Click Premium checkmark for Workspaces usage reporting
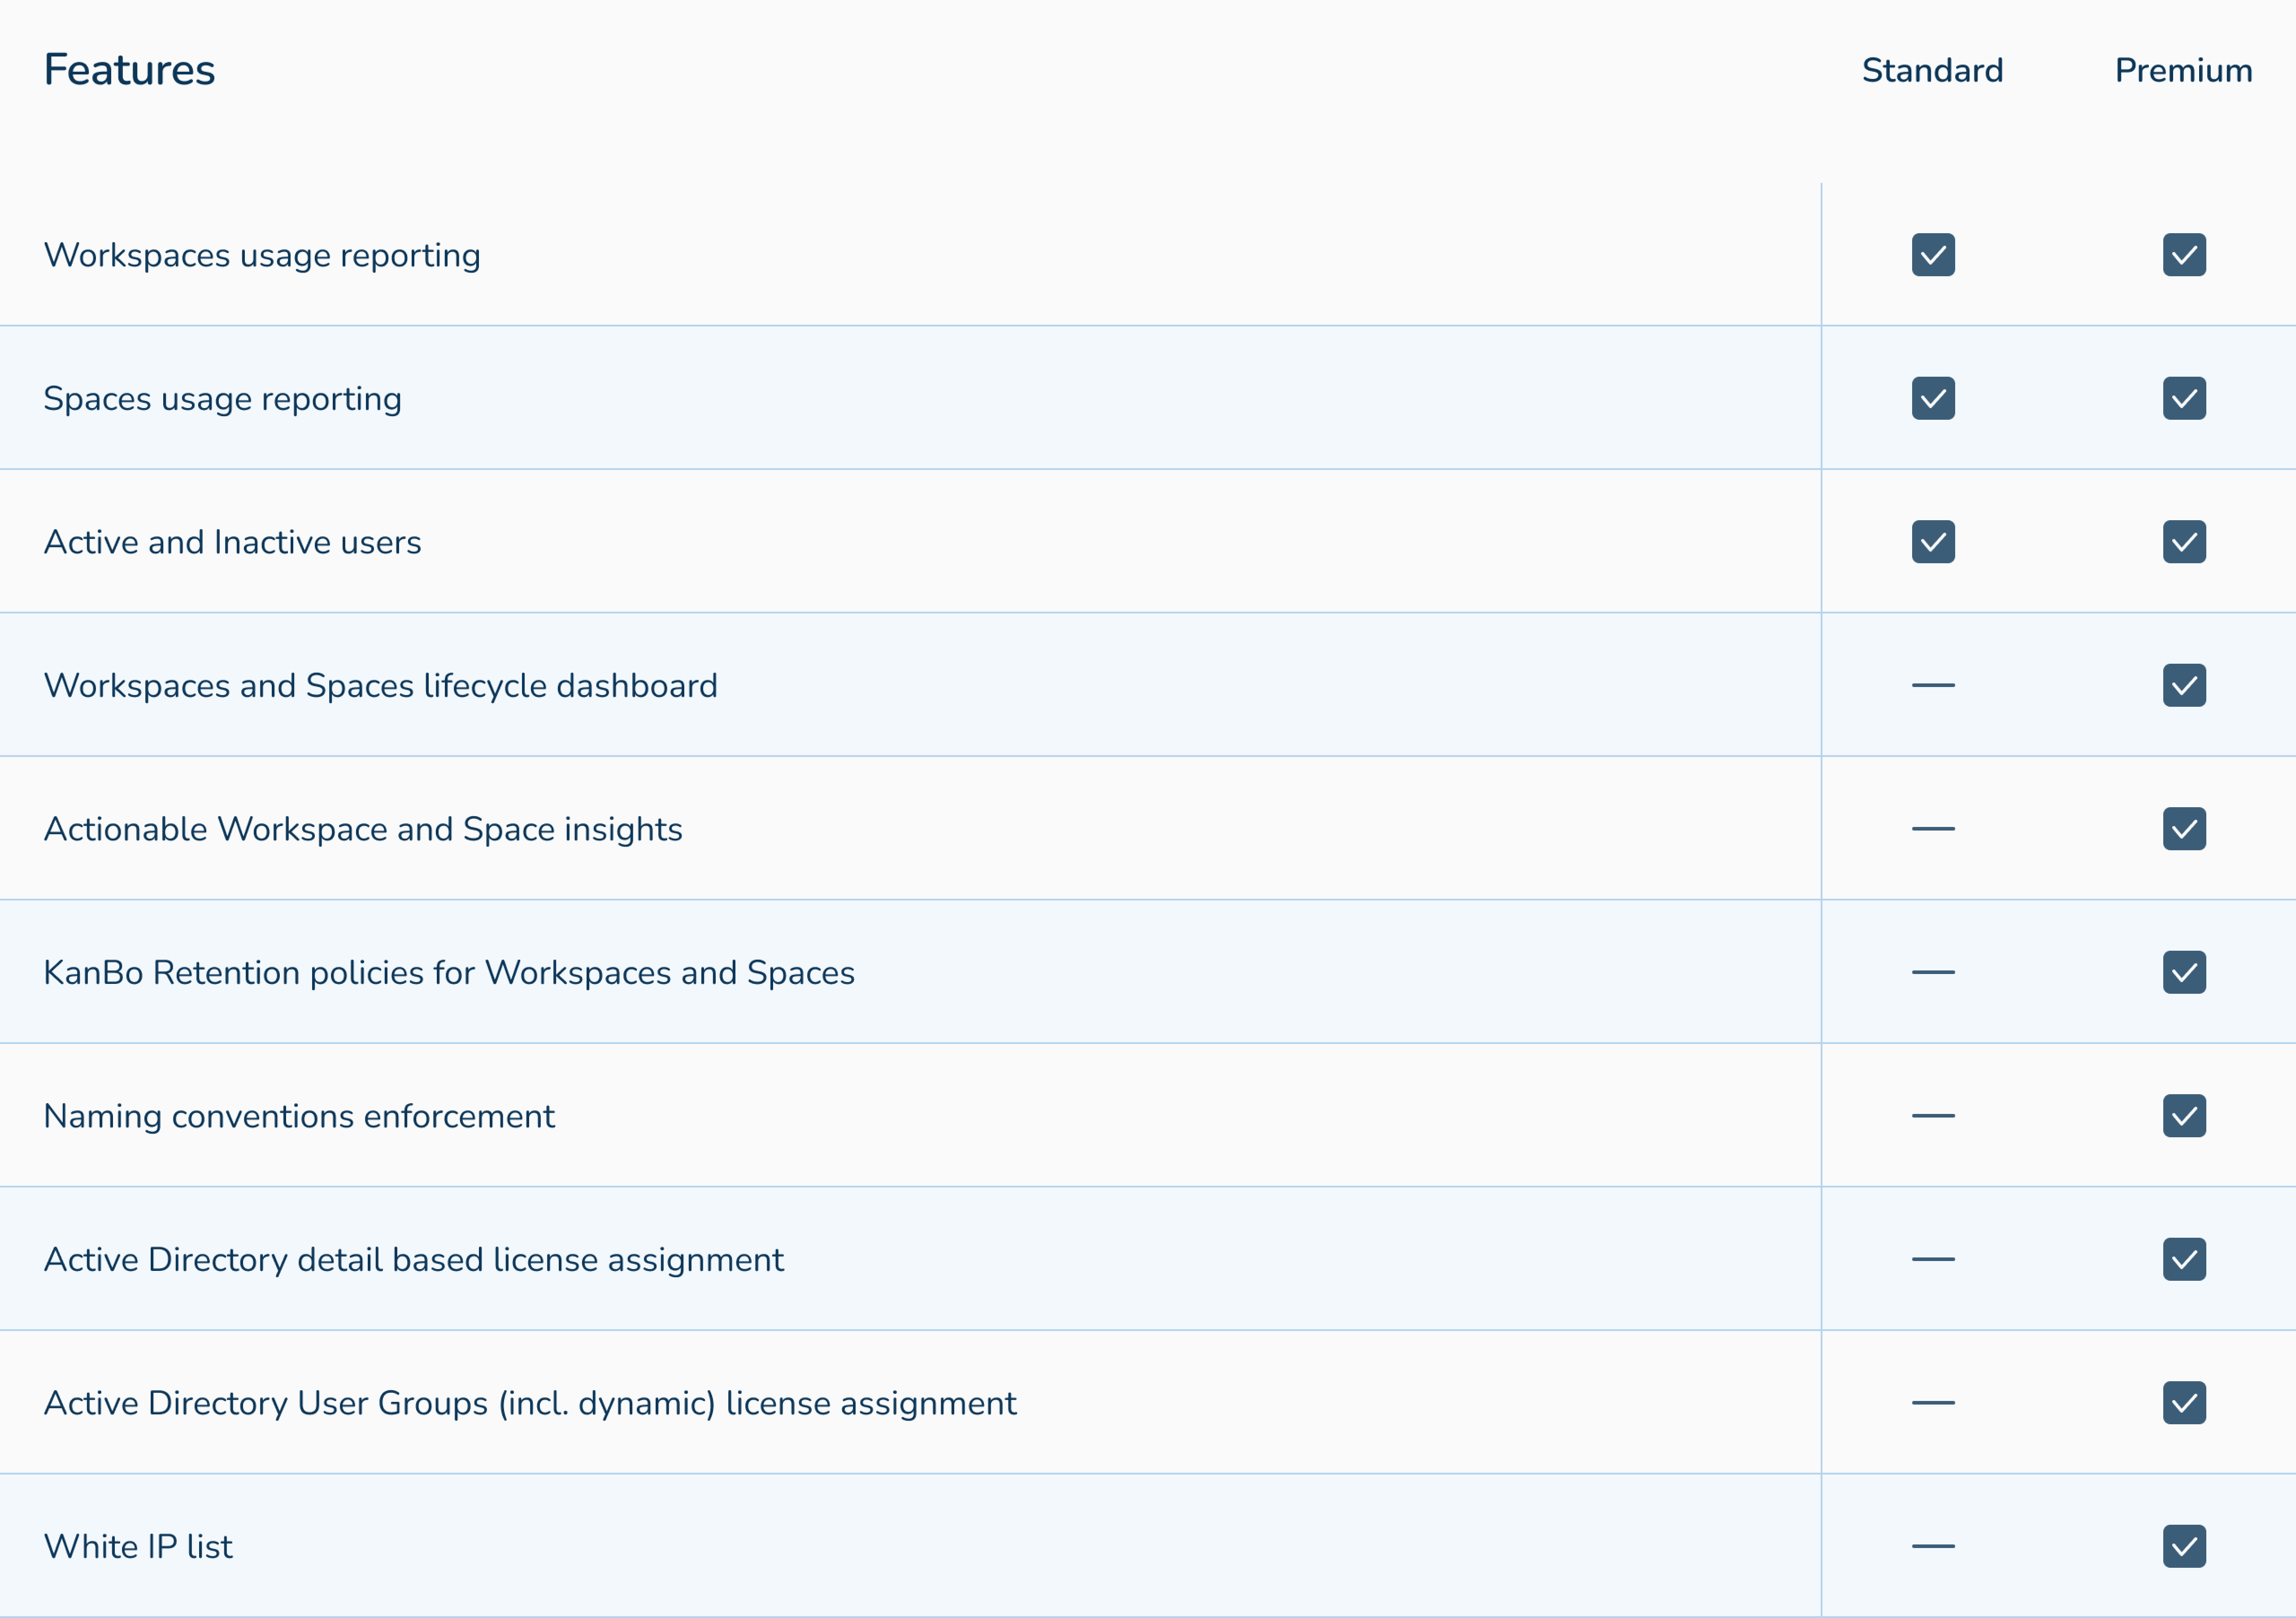The image size is (2296, 1618). pos(2183,255)
